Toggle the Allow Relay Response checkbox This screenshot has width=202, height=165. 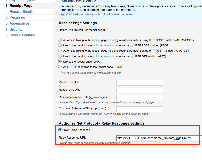click(60, 130)
